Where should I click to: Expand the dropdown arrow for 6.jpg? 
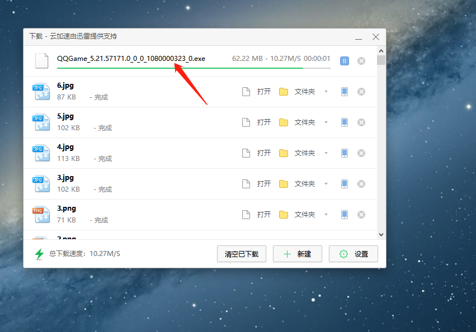[x=326, y=92]
